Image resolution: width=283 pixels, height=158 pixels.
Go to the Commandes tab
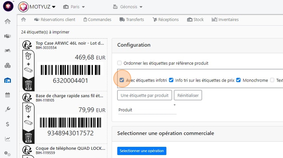click(x=97, y=20)
